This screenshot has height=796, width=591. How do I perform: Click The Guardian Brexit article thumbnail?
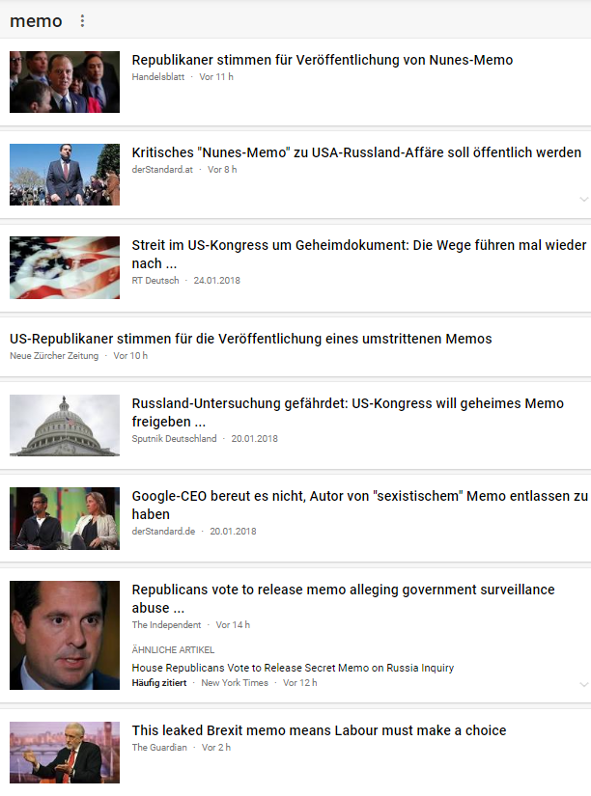point(65,753)
